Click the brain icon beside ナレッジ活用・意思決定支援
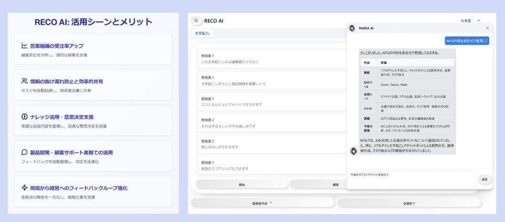This screenshot has height=222, width=505. point(24,116)
